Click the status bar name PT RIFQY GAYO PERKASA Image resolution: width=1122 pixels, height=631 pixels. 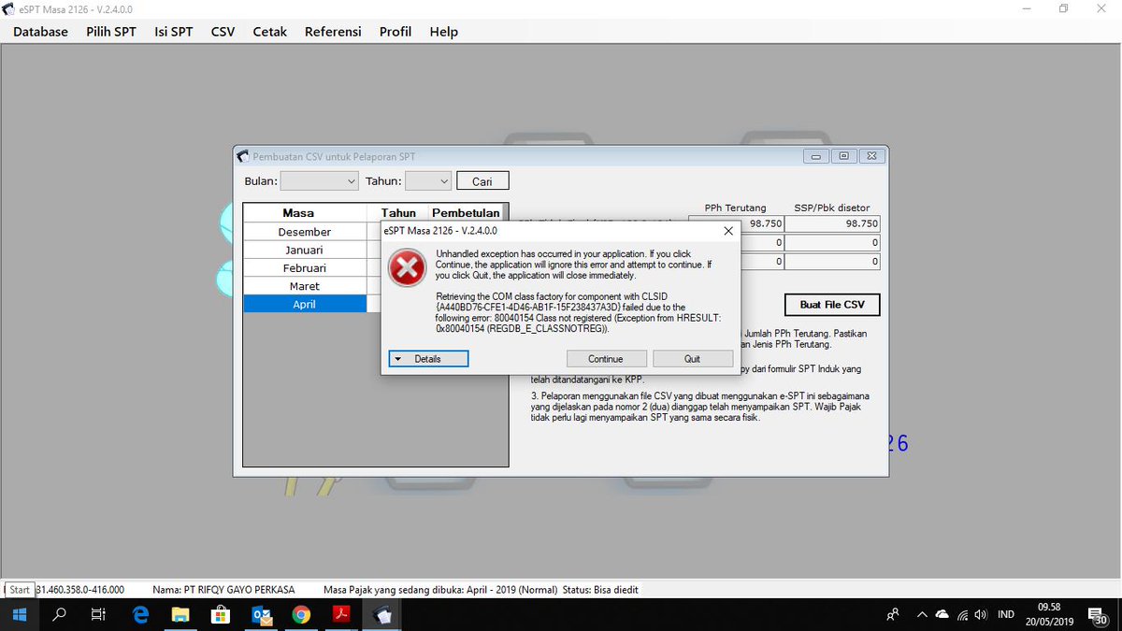pos(223,590)
